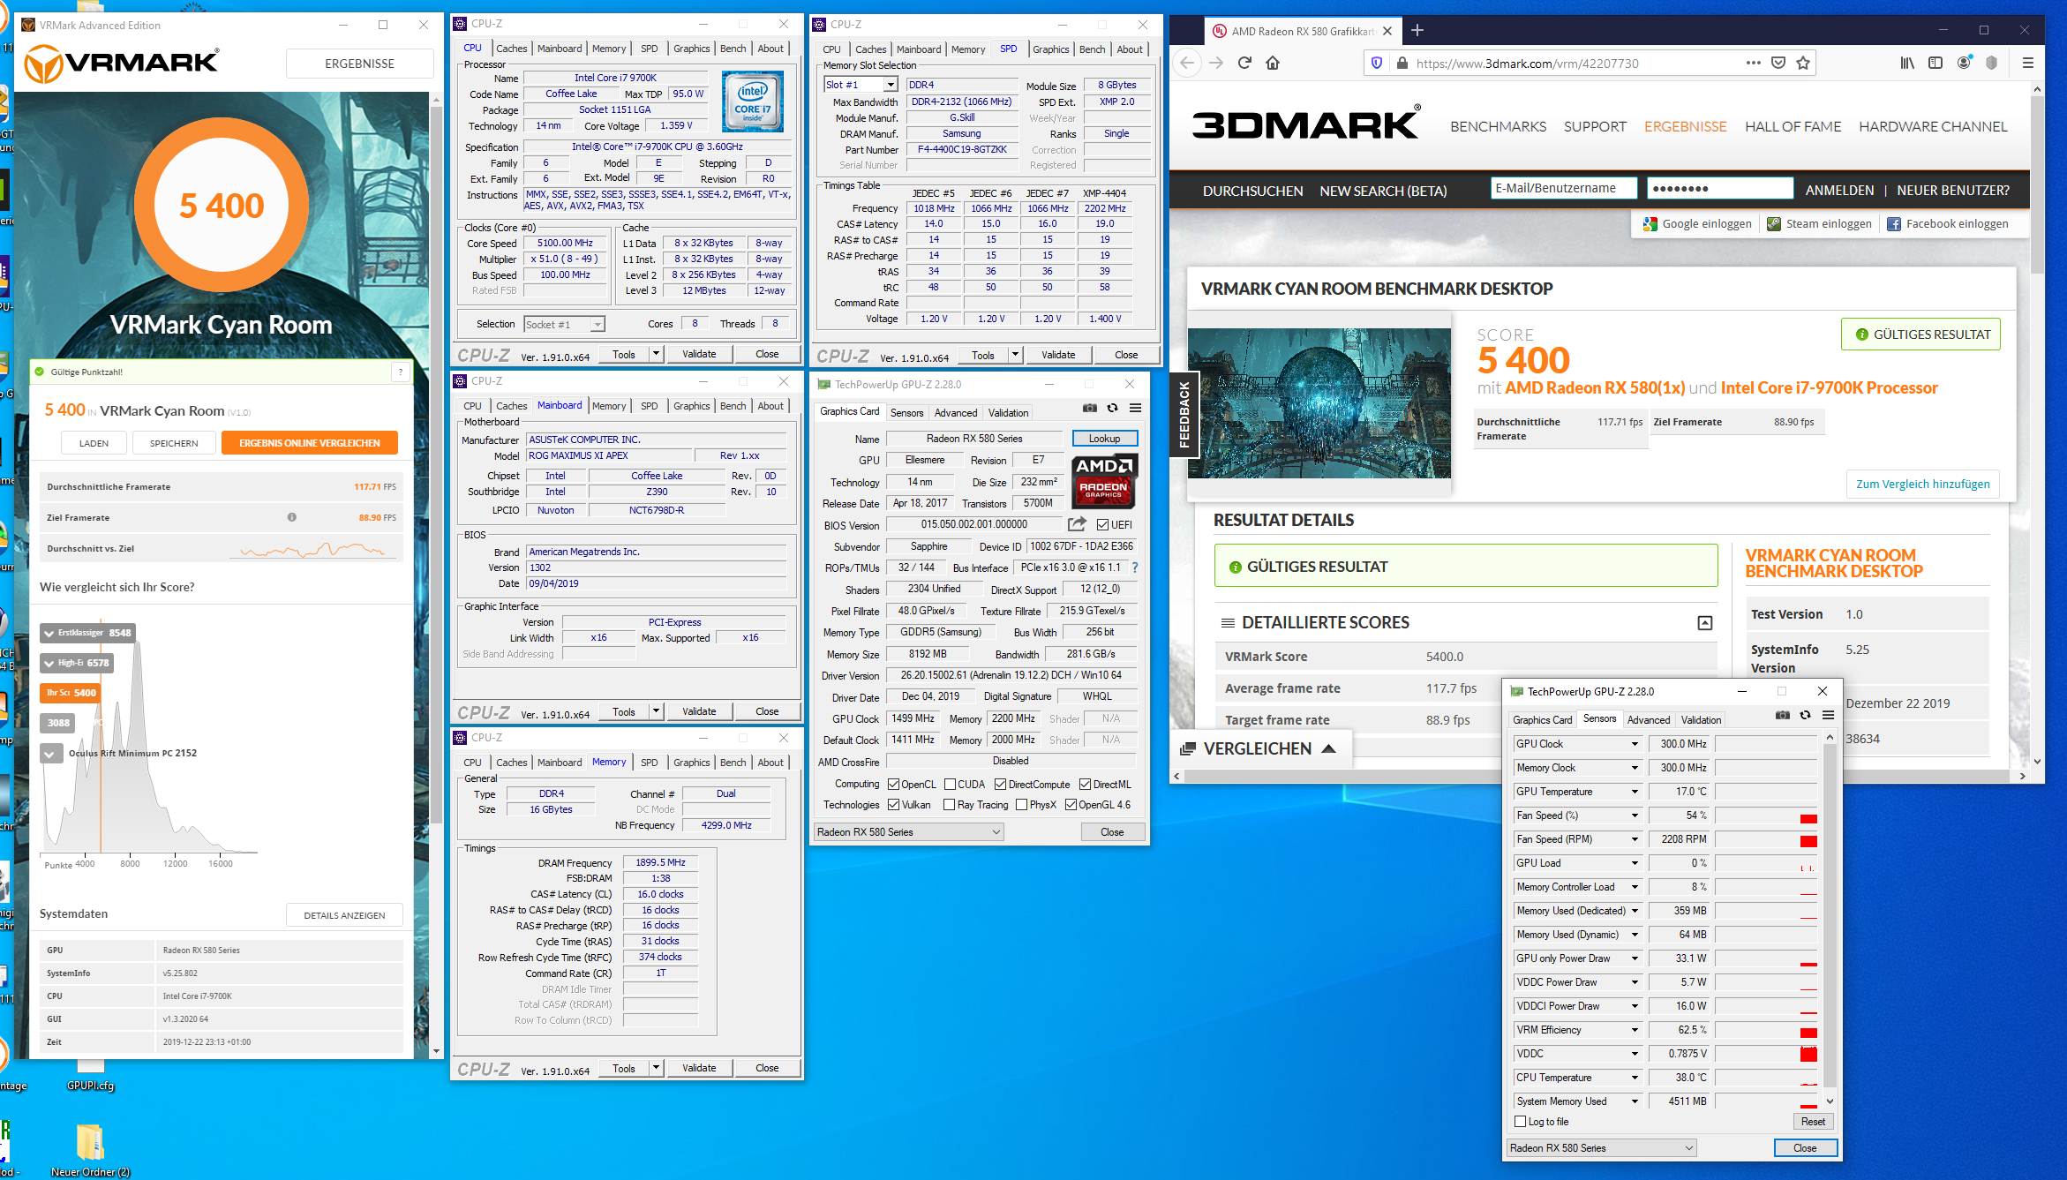This screenshot has height=1180, width=2067.
Task: Click Firefox reload page icon
Action: click(x=1244, y=63)
